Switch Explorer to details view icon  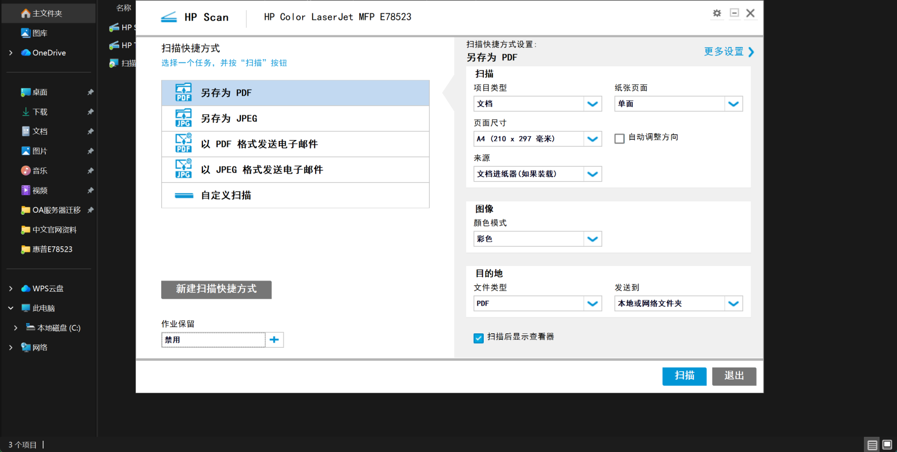click(x=872, y=445)
